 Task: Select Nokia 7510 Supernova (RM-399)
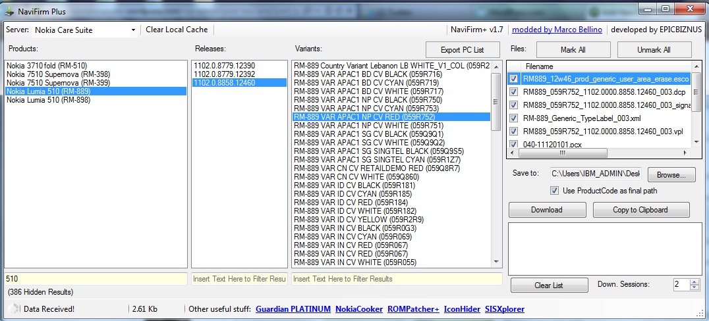(96, 83)
